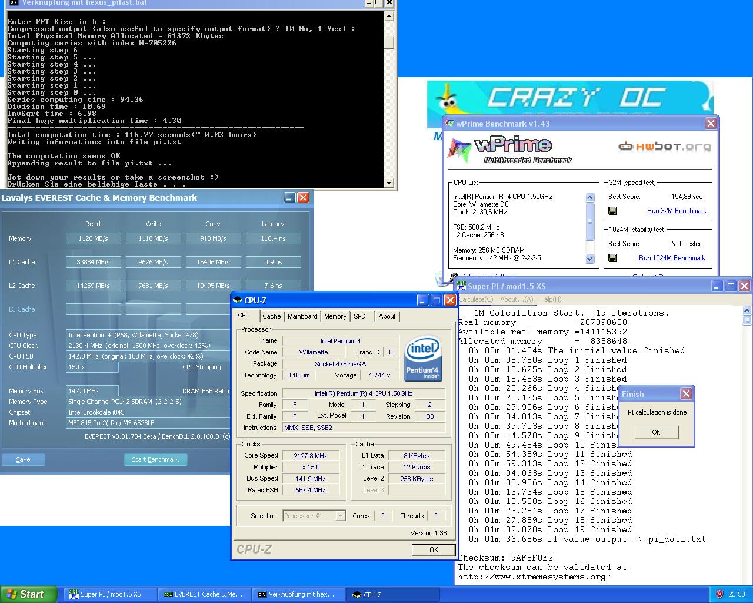This screenshot has width=753, height=603.
Task: Close the Finish dialog
Action: (x=686, y=394)
